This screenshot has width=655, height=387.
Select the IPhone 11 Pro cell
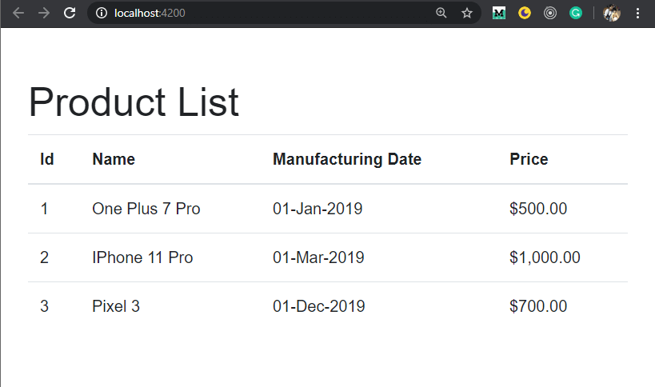[x=142, y=257]
